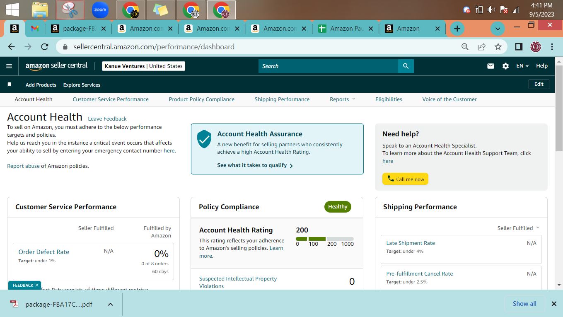
Task: Expand the Reports menu
Action: pos(343,99)
